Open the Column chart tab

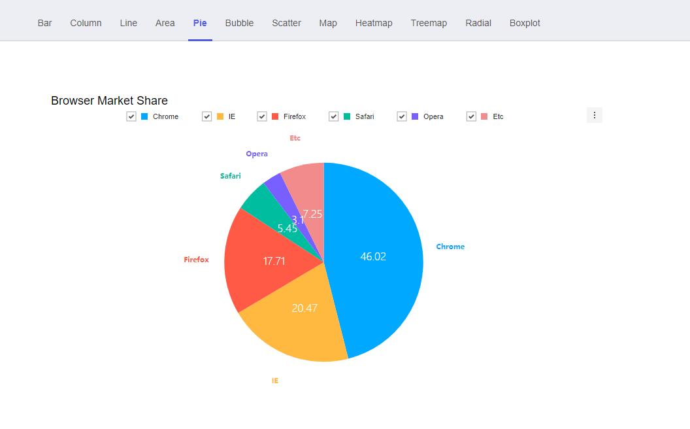click(x=86, y=23)
